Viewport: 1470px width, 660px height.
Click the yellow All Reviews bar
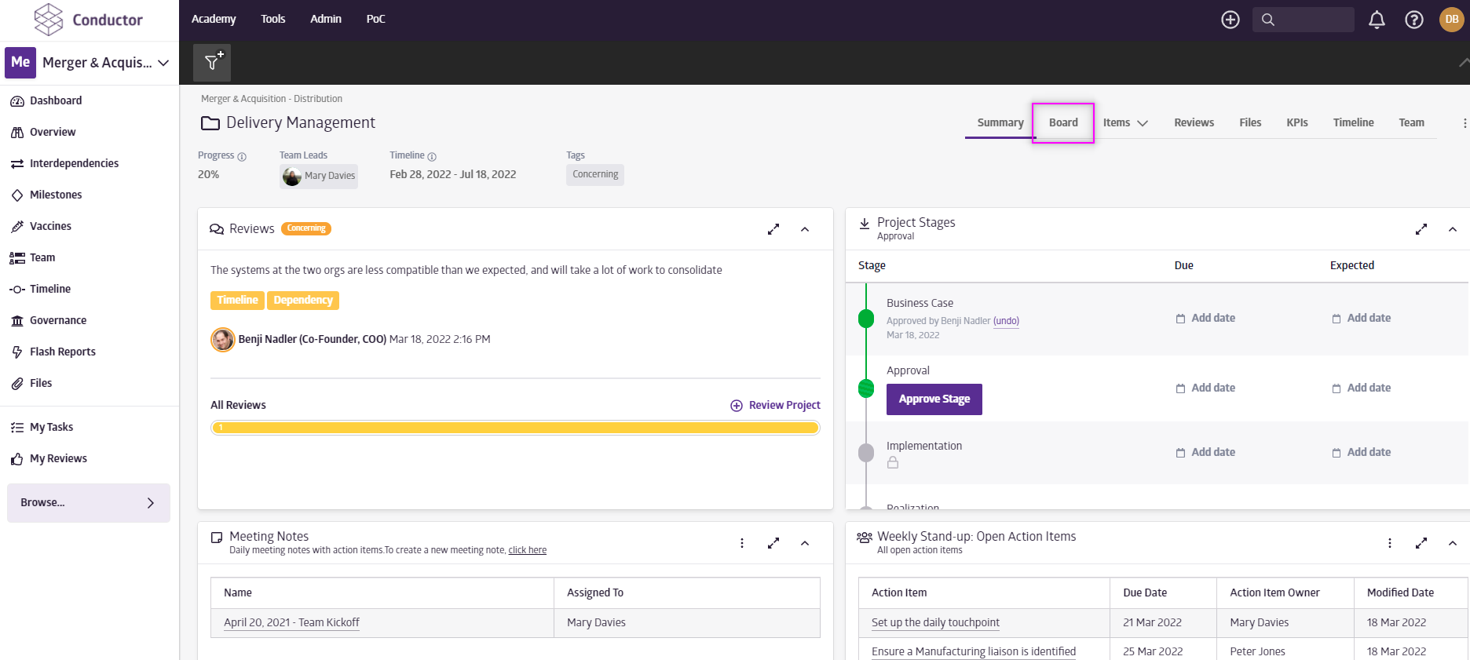click(515, 428)
